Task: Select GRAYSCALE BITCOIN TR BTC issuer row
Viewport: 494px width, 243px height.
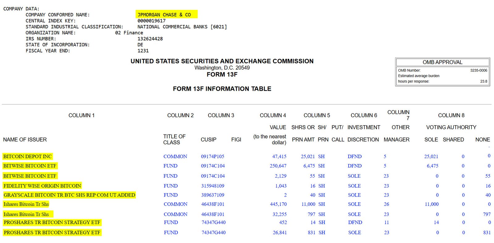Action: click(69, 195)
